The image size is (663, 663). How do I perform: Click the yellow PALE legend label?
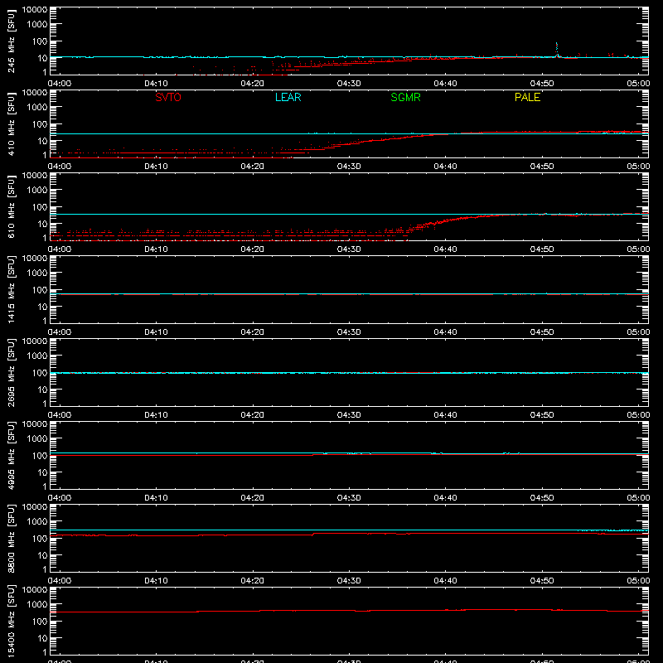[527, 97]
